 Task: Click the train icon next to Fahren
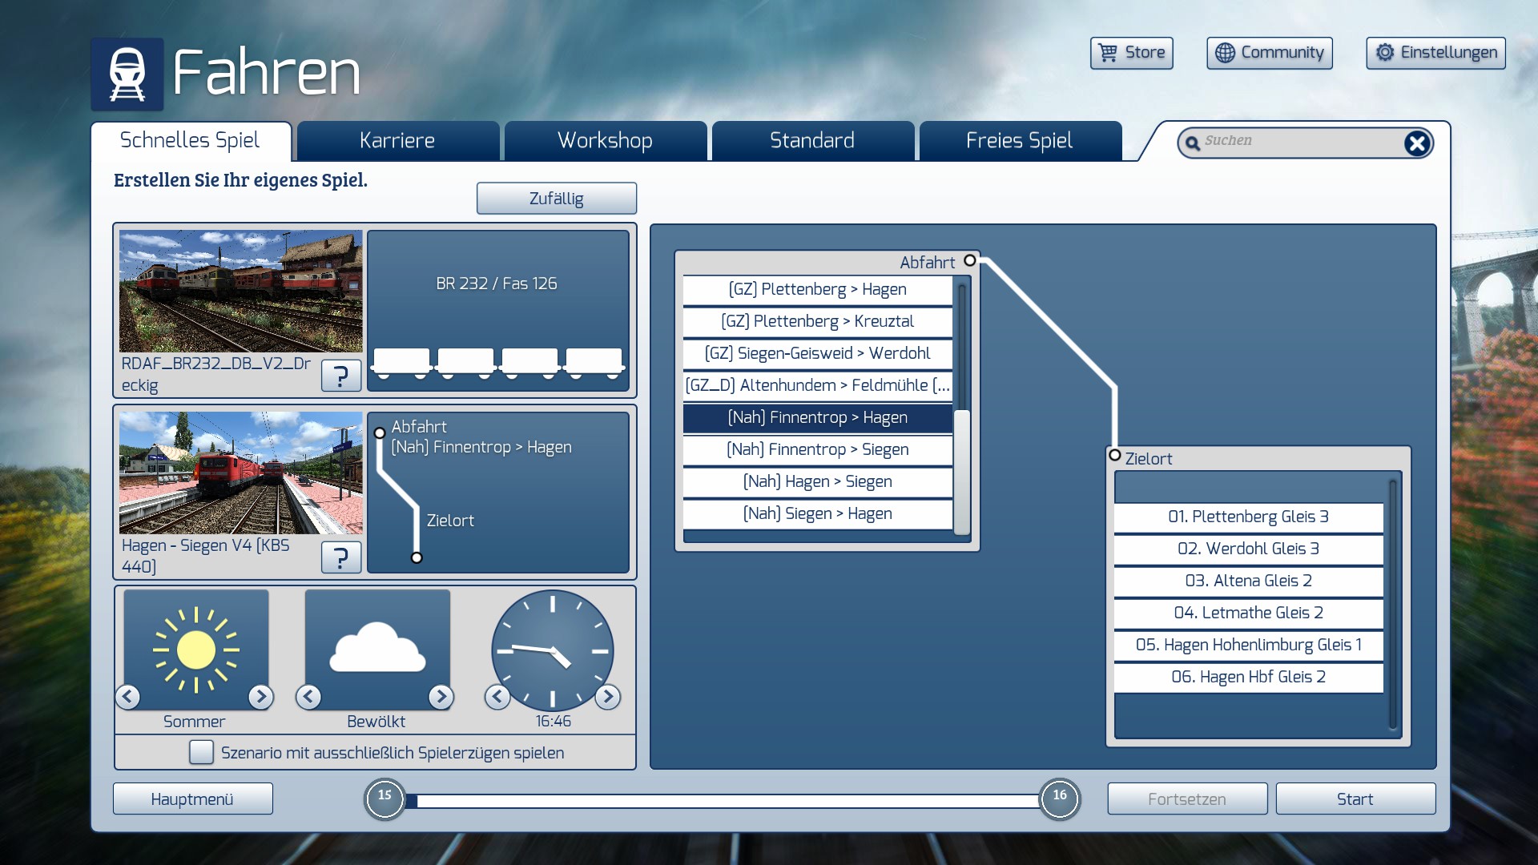pyautogui.click(x=127, y=74)
